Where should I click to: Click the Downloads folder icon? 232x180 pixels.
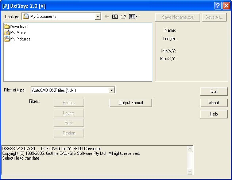click(x=7, y=27)
